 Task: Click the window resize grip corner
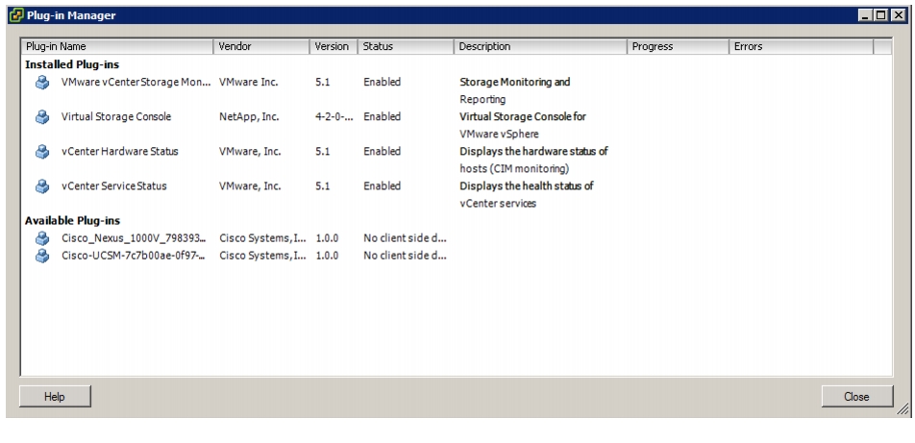[x=903, y=409]
